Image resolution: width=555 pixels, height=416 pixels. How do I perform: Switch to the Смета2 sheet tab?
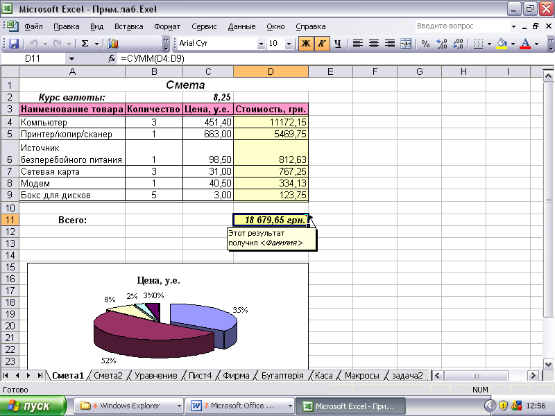pos(108,376)
